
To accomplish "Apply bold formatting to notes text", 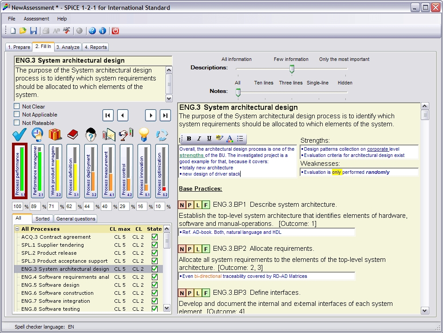I will (189, 139).
